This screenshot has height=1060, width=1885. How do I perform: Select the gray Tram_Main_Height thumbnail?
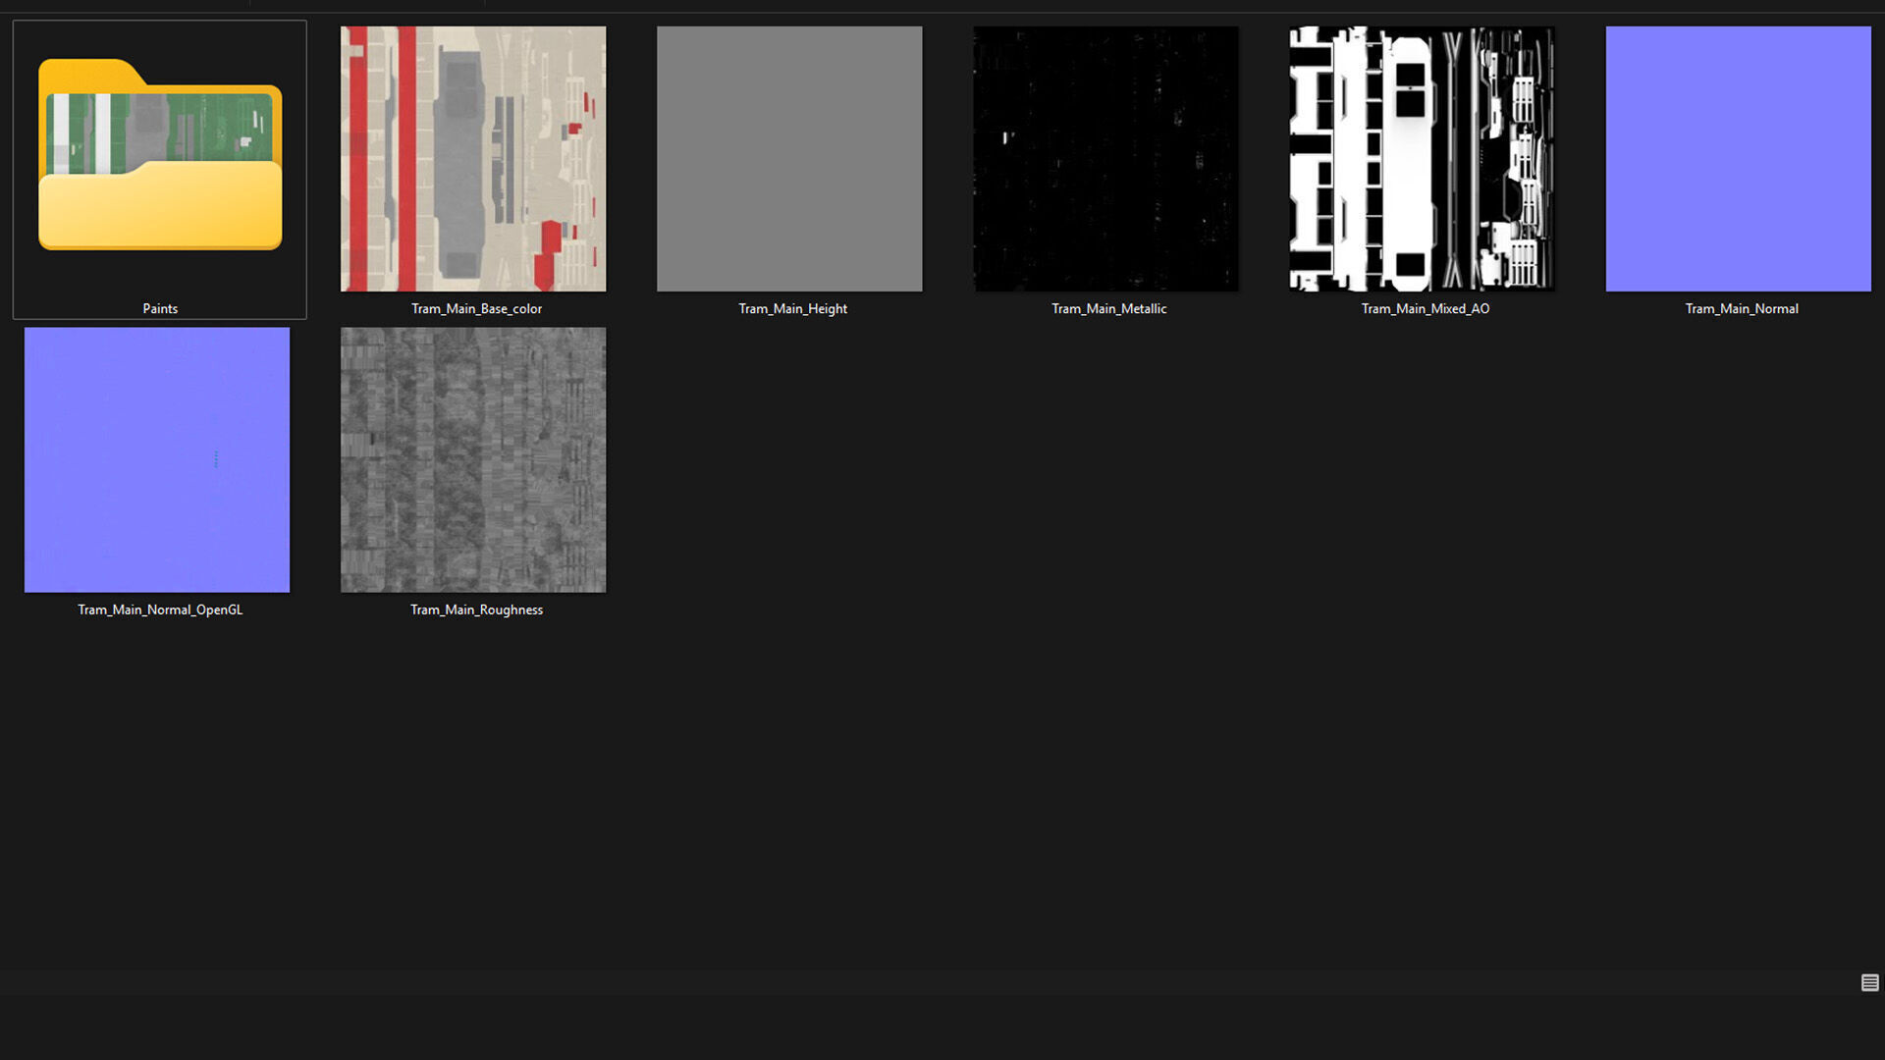[x=789, y=159]
